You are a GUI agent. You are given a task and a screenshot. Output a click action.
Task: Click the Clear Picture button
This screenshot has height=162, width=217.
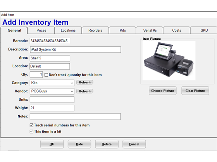click(195, 91)
